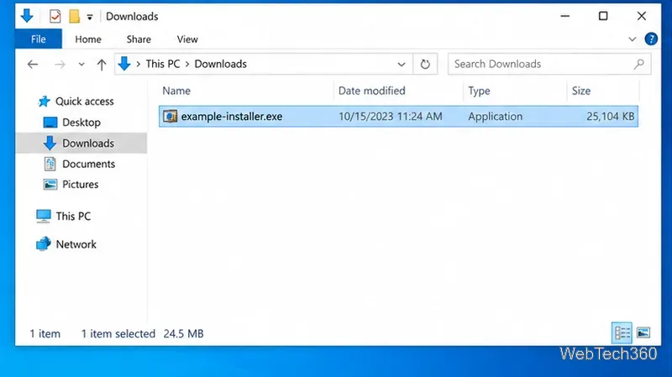Switch to Details view in status bar
This screenshot has height=377, width=672.
tap(622, 332)
